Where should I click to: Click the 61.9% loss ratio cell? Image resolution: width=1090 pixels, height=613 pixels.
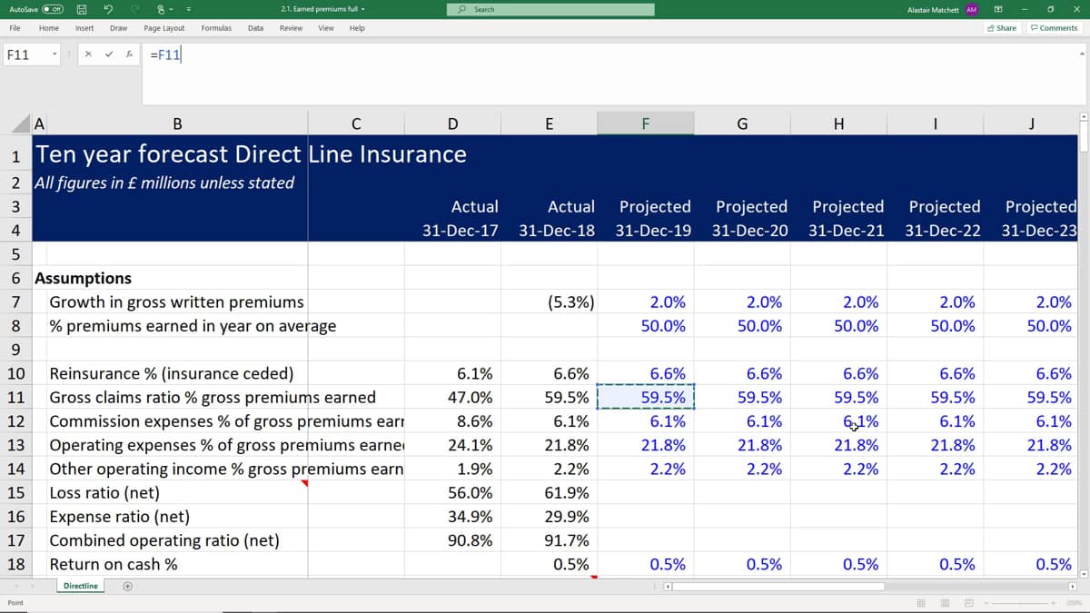click(x=550, y=492)
